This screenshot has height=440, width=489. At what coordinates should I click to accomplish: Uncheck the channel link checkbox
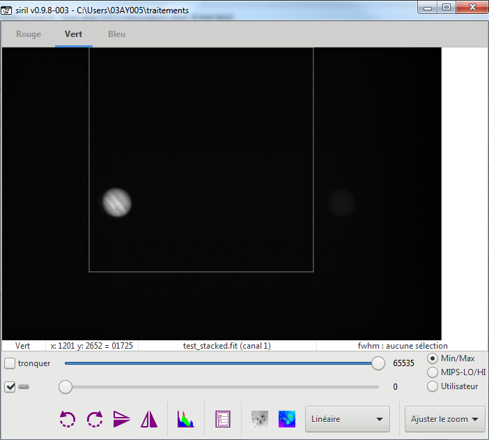tap(10, 387)
